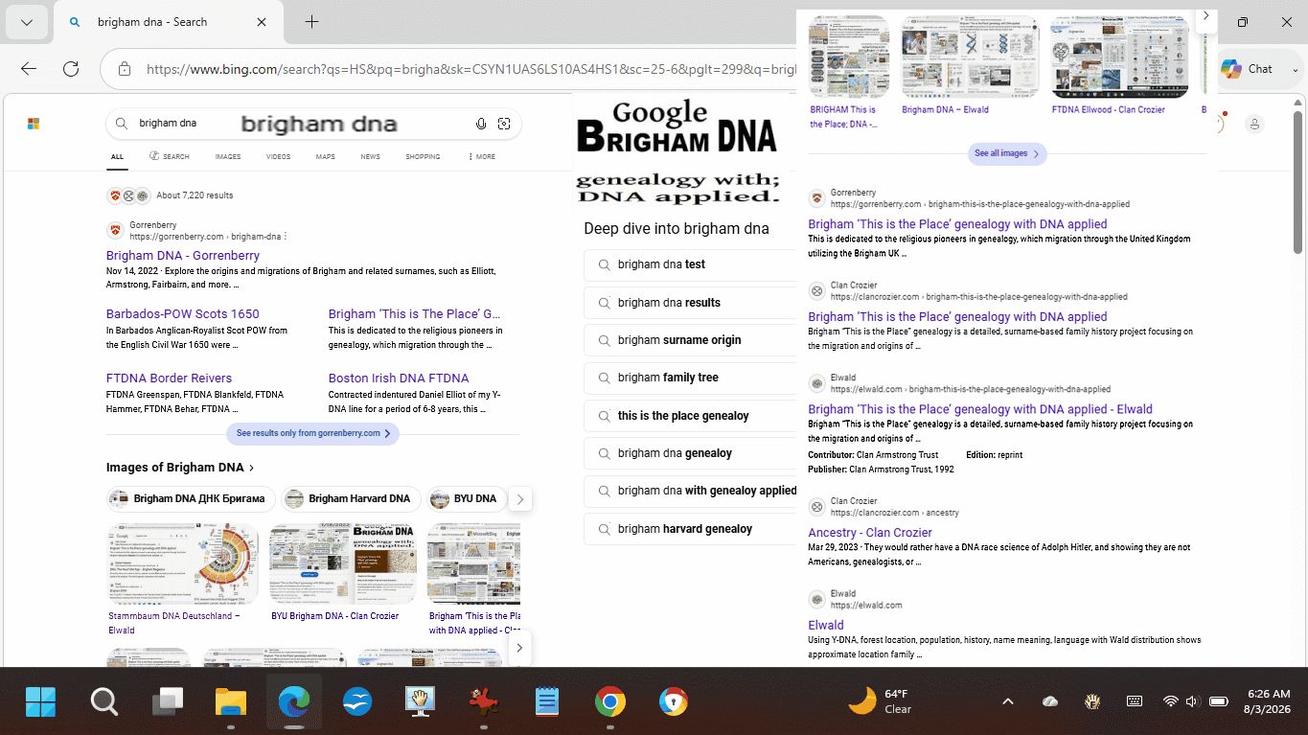This screenshot has height=735, width=1308.
Task: Expand 'Images of Brigham DNA' heading
Action: coord(180,468)
